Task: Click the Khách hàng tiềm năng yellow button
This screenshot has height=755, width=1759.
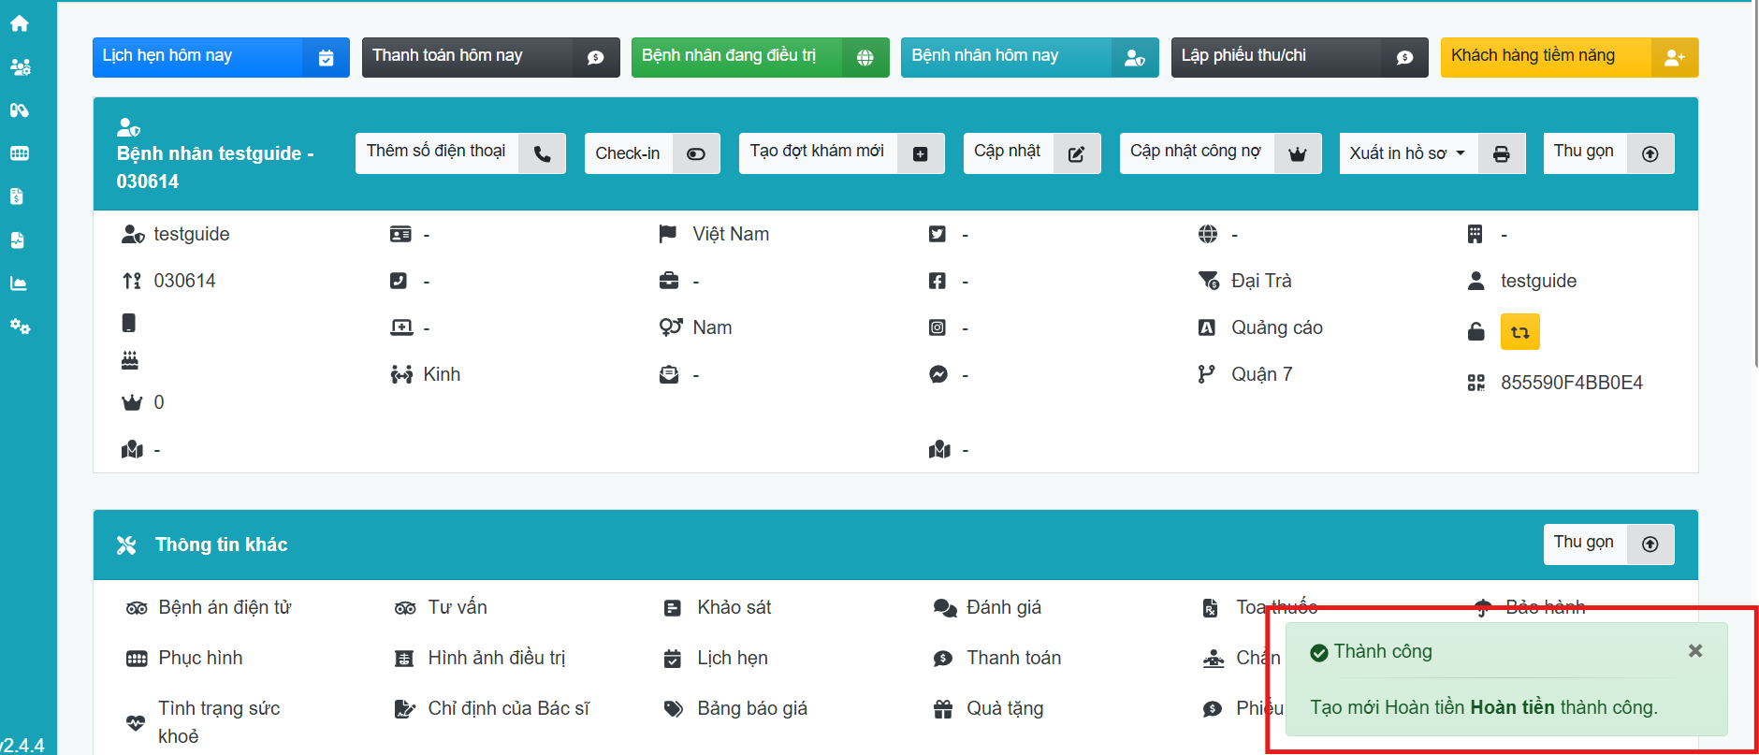Action: click(1568, 57)
